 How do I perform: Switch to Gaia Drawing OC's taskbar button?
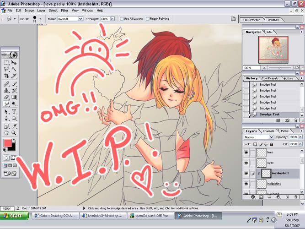click(56, 216)
